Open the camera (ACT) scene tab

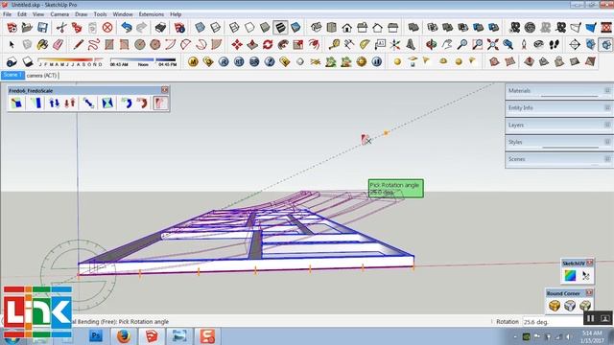[41, 75]
